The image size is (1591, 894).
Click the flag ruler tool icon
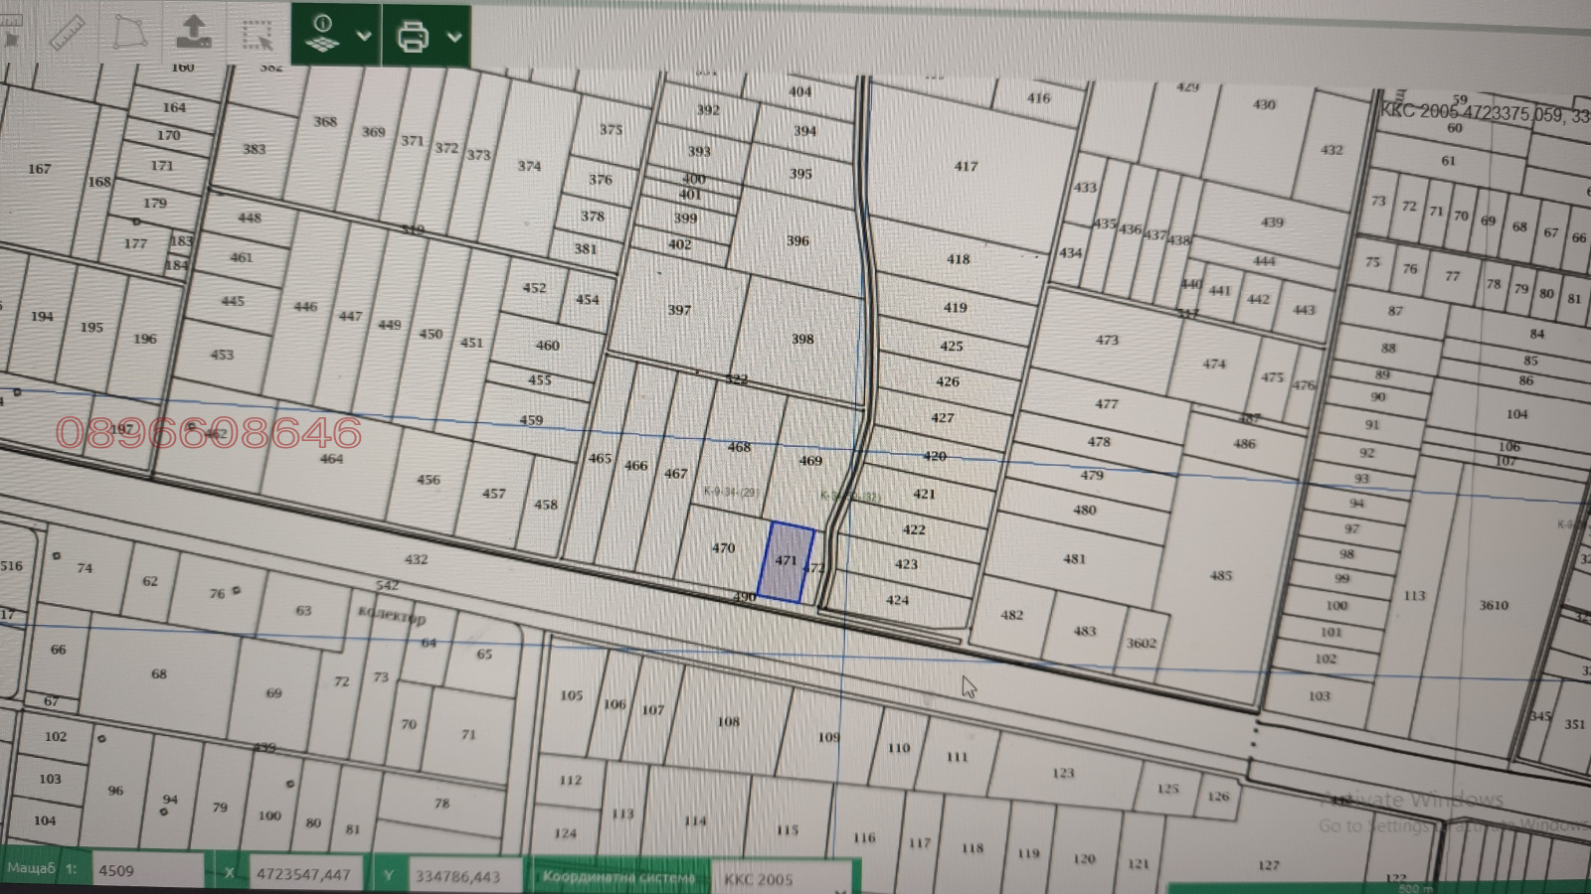point(10,34)
